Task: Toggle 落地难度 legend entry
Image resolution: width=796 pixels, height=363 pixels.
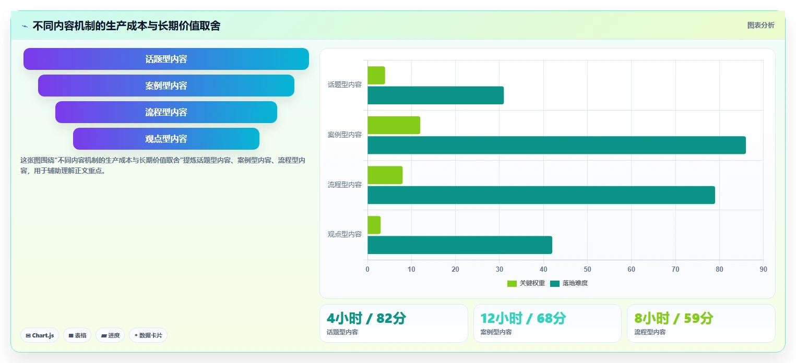Action: tap(568, 283)
